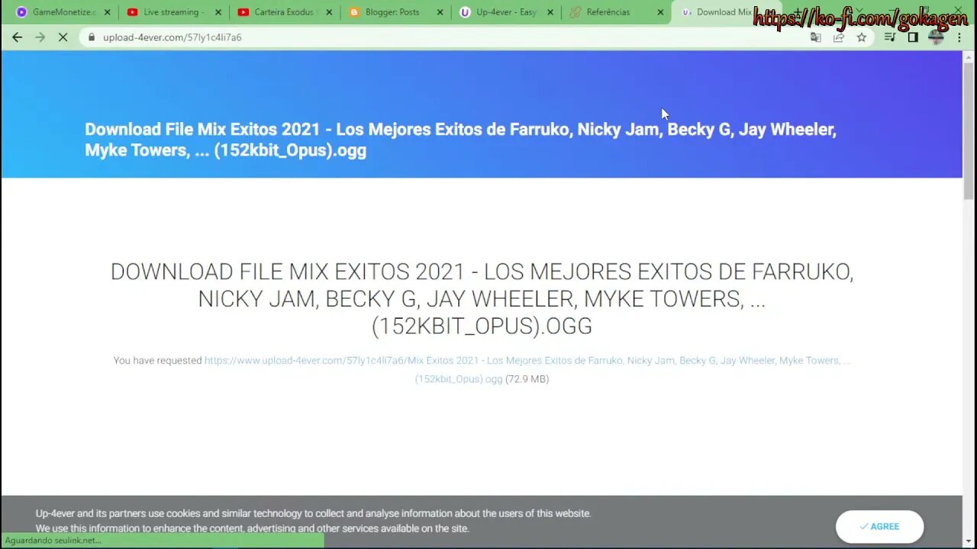The width and height of the screenshot is (977, 549).
Task: Open the Chrome three-dot menu
Action: 959,37
